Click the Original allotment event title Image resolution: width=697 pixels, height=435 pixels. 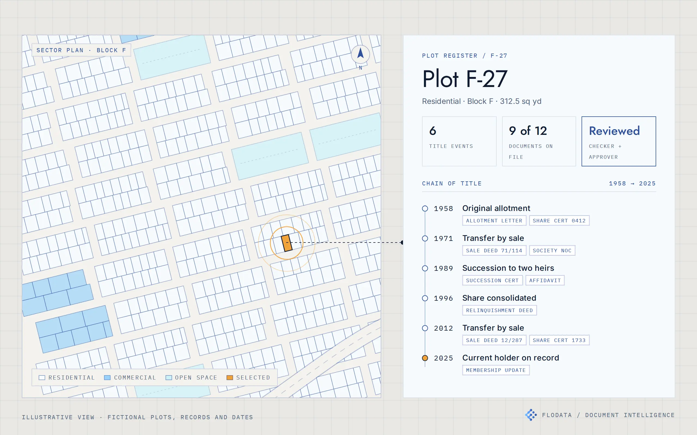(x=496, y=208)
